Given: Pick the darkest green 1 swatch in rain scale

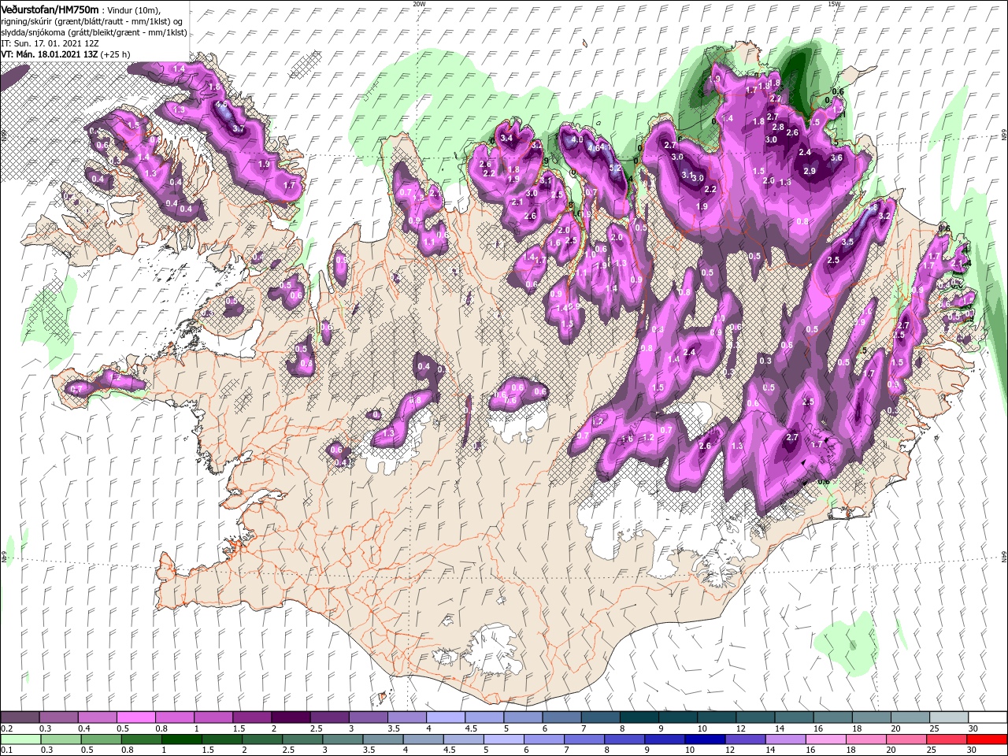Looking at the screenshot, I should 181,739.
